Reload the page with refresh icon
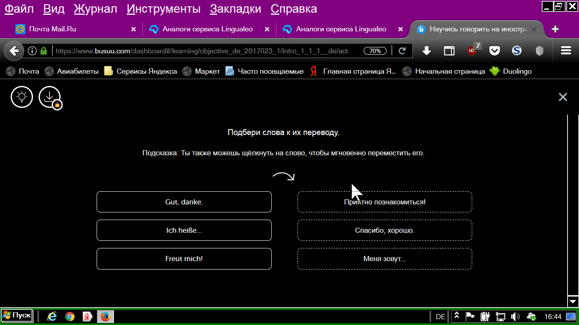This screenshot has height=325, width=579. click(402, 51)
